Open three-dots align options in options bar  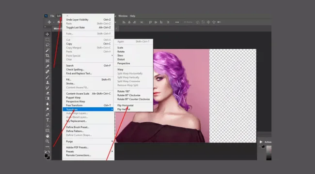pyautogui.click(x=177, y=22)
